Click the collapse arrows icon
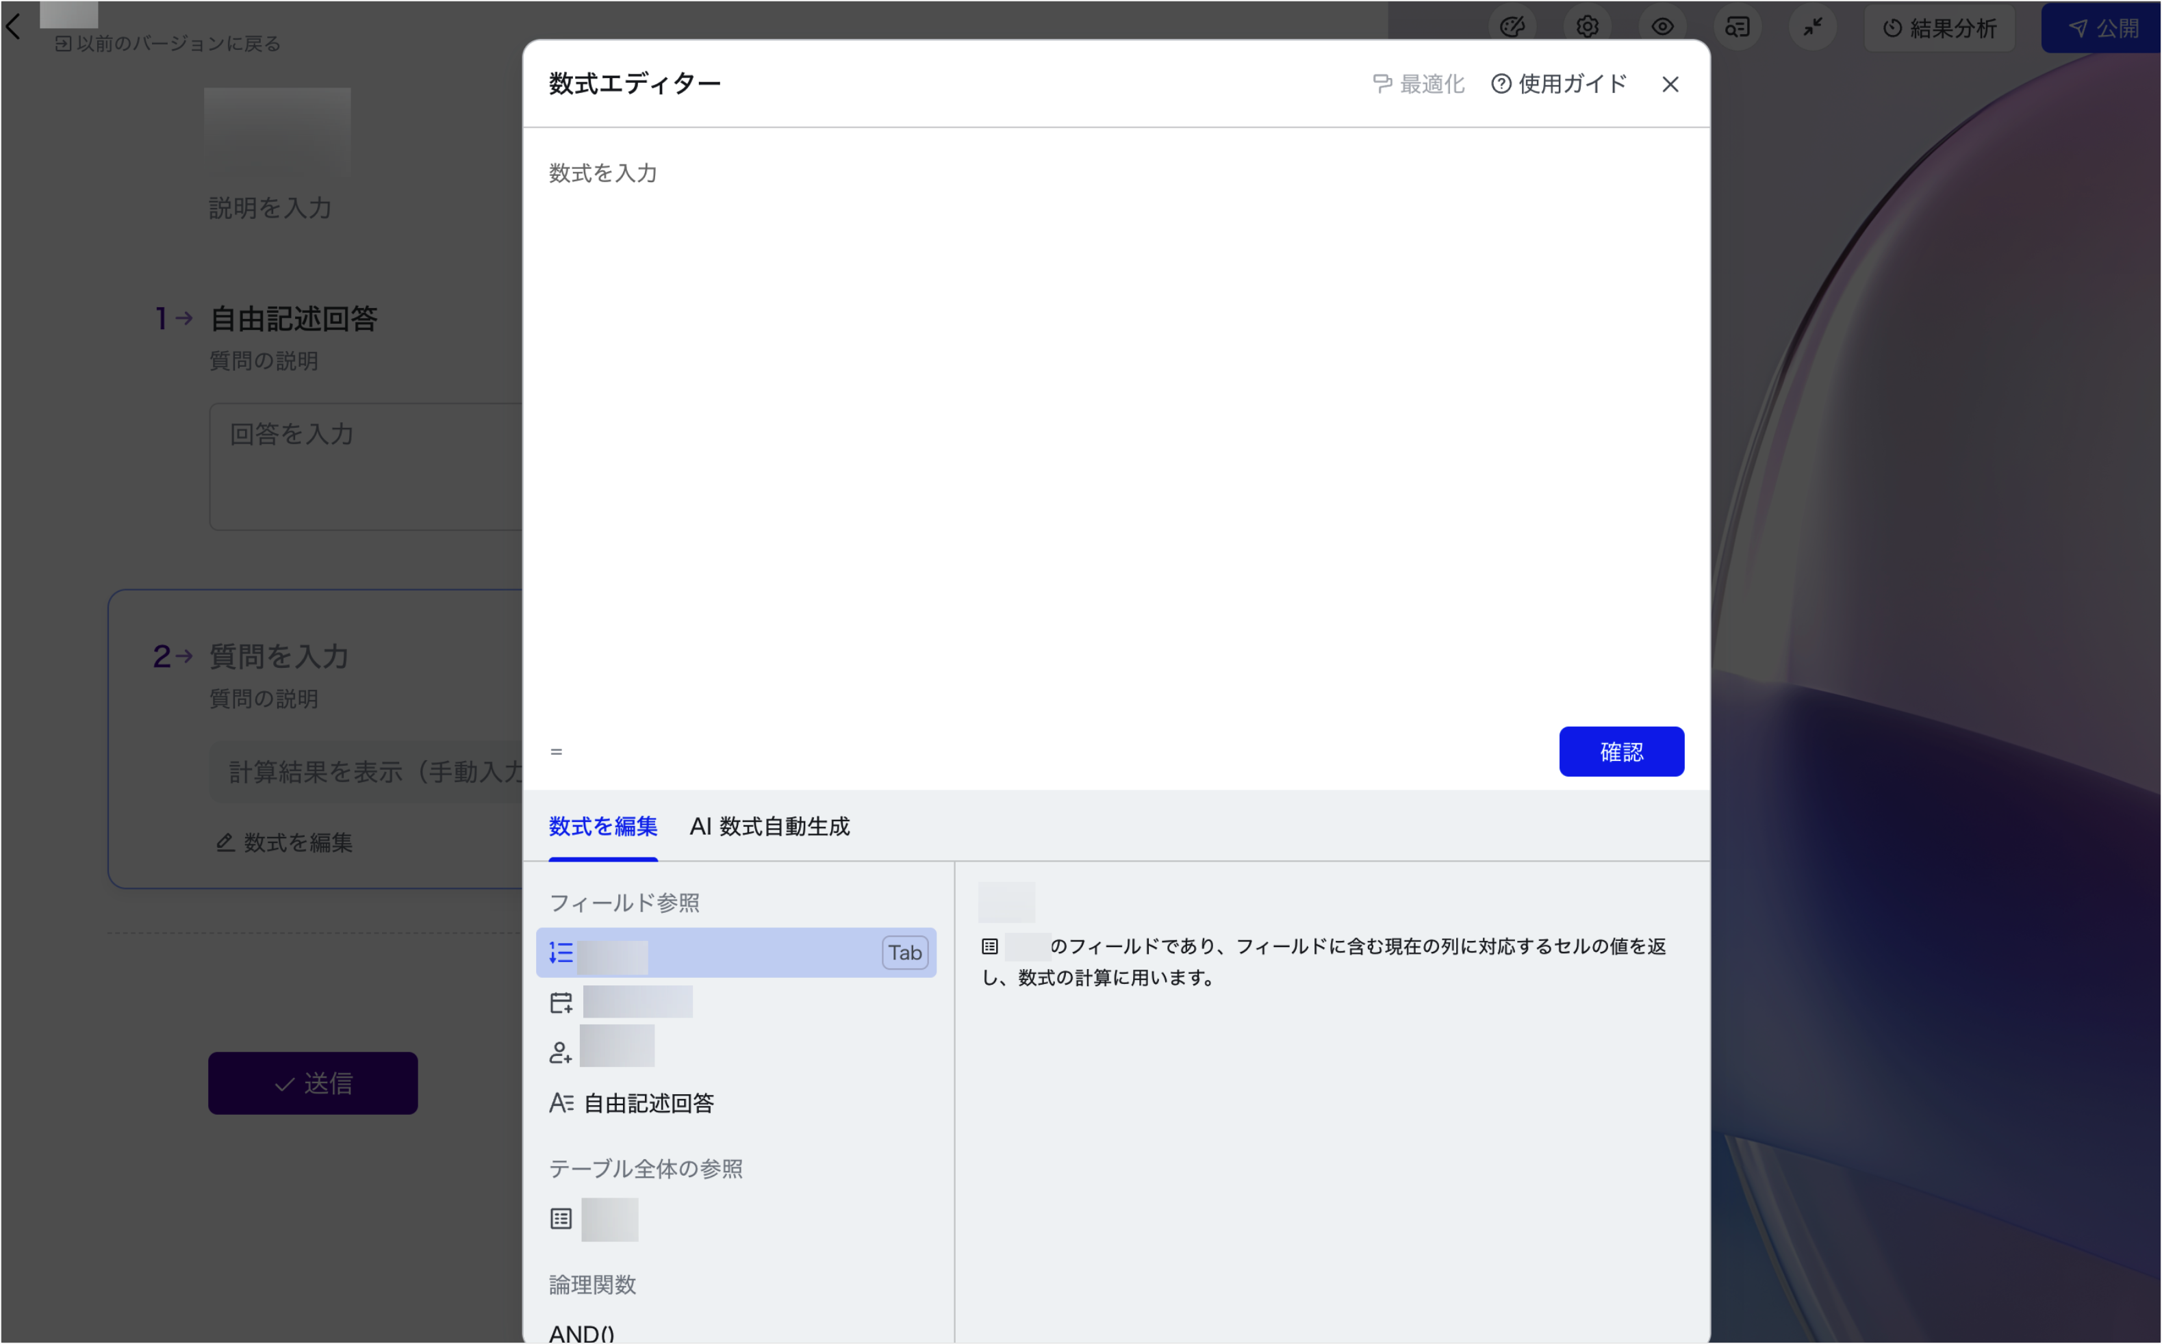The height and width of the screenshot is (1344, 2162). pos(1813,27)
